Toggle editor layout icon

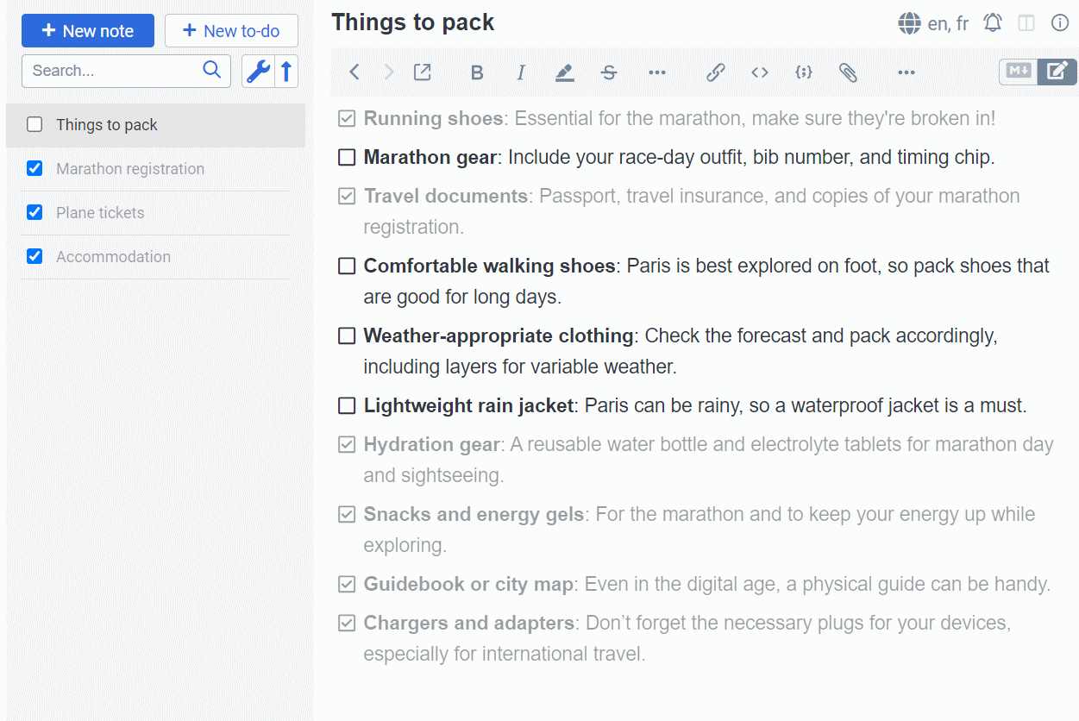point(1026,23)
